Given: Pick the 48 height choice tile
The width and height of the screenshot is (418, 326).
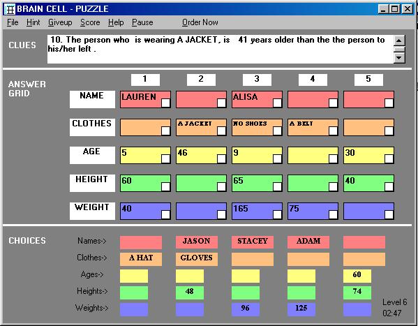Looking at the screenshot, I should coord(190,292).
